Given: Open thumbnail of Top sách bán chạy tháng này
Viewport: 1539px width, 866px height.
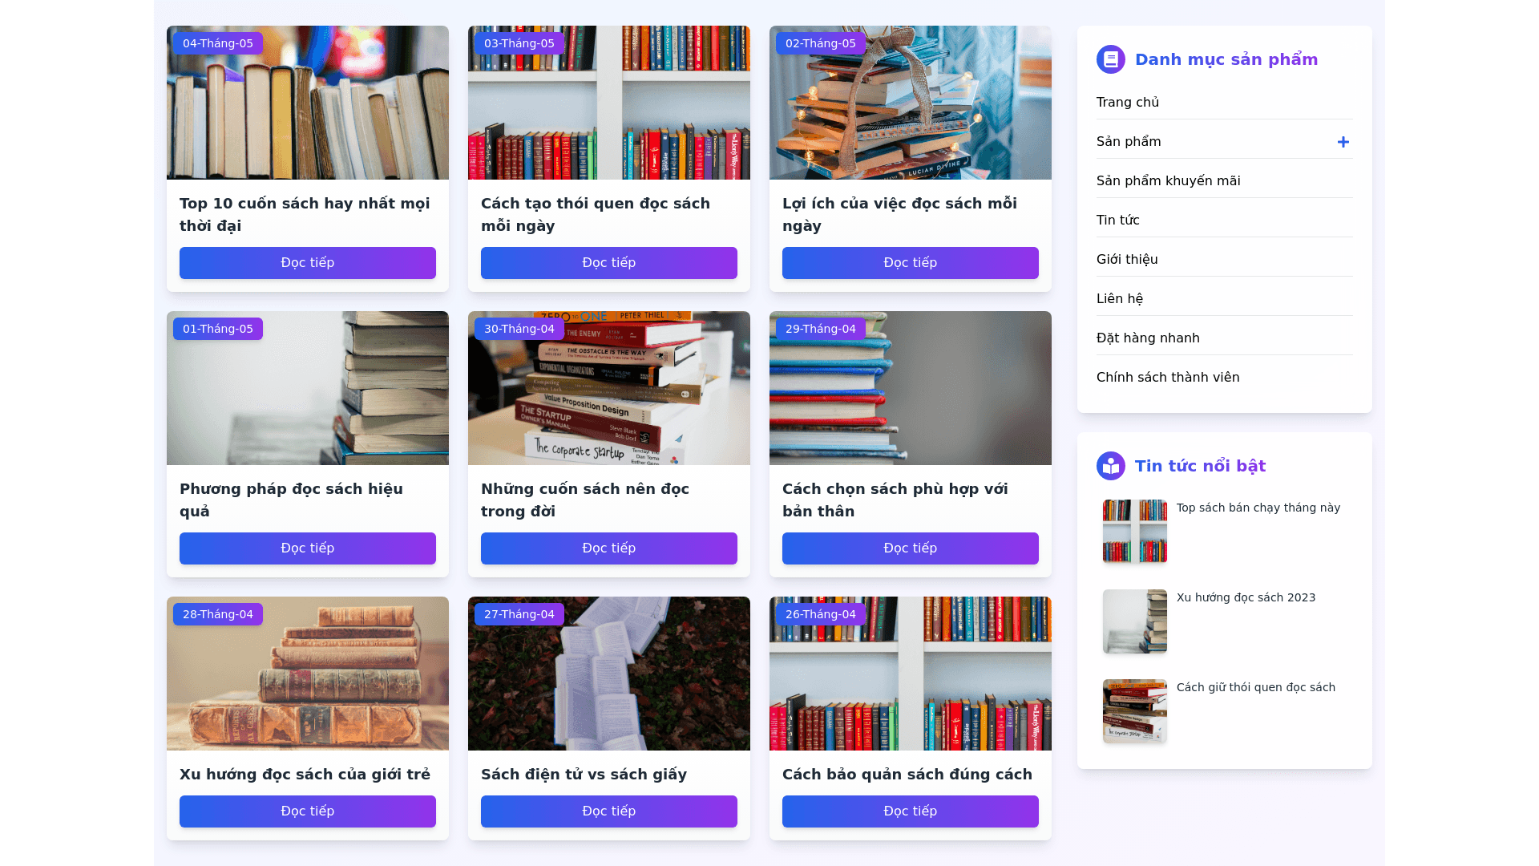Looking at the screenshot, I should (1135, 532).
